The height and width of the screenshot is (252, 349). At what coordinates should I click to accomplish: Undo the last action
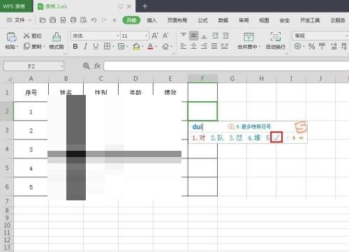click(x=94, y=20)
